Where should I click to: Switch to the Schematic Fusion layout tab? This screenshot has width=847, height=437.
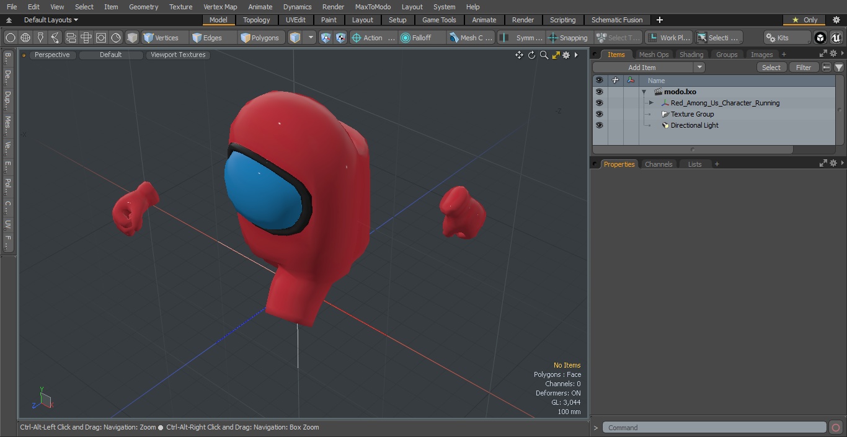[617, 20]
